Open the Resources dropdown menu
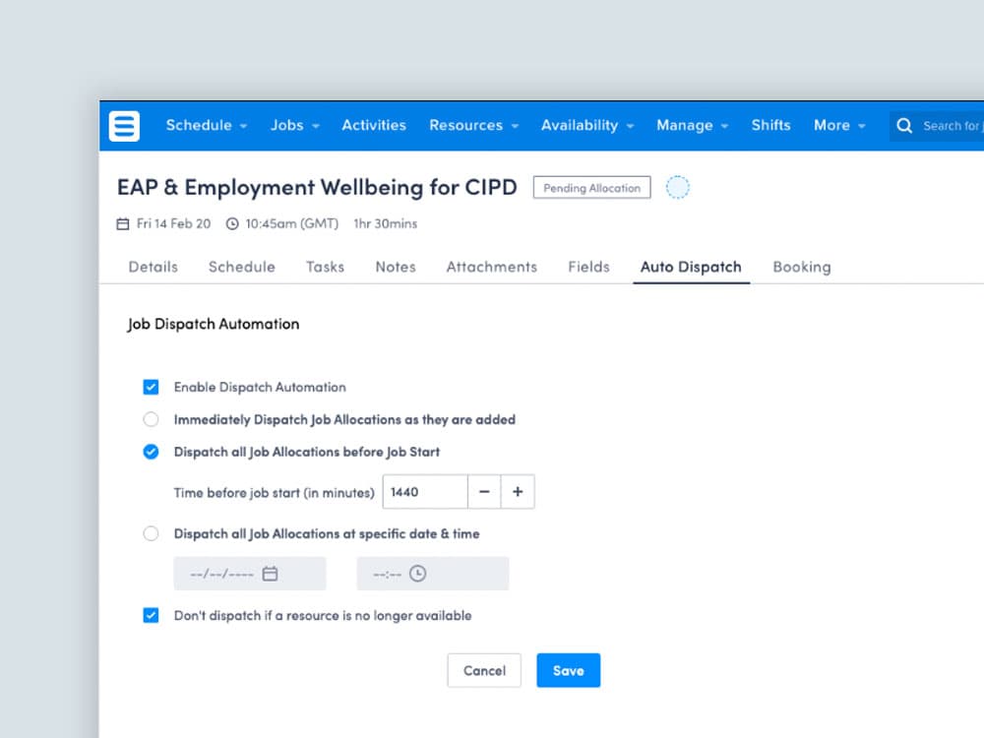The height and width of the screenshot is (738, 984). (x=474, y=126)
